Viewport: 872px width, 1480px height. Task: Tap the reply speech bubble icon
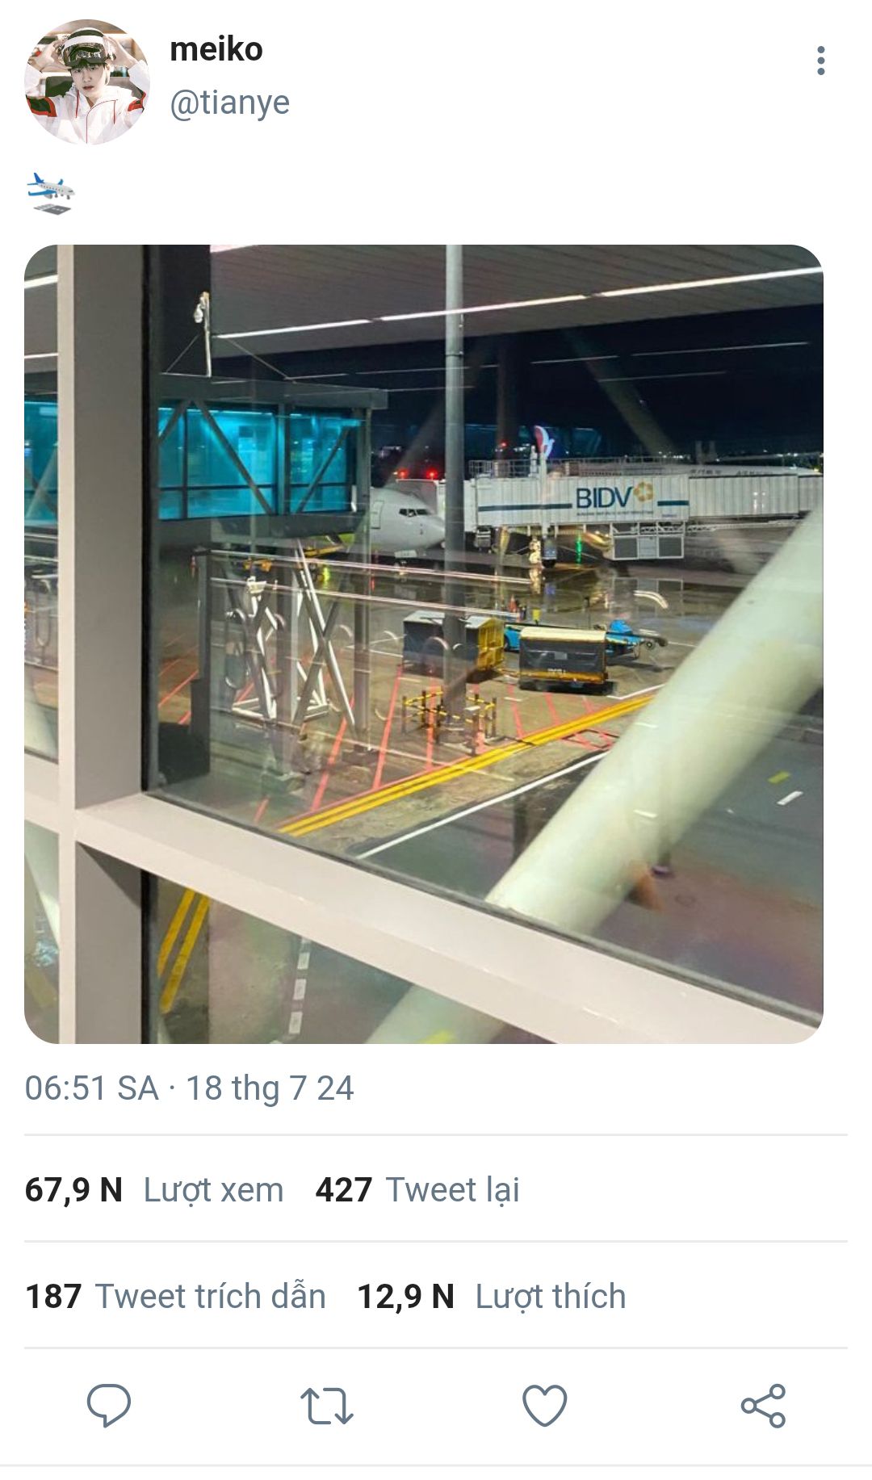click(x=109, y=1405)
